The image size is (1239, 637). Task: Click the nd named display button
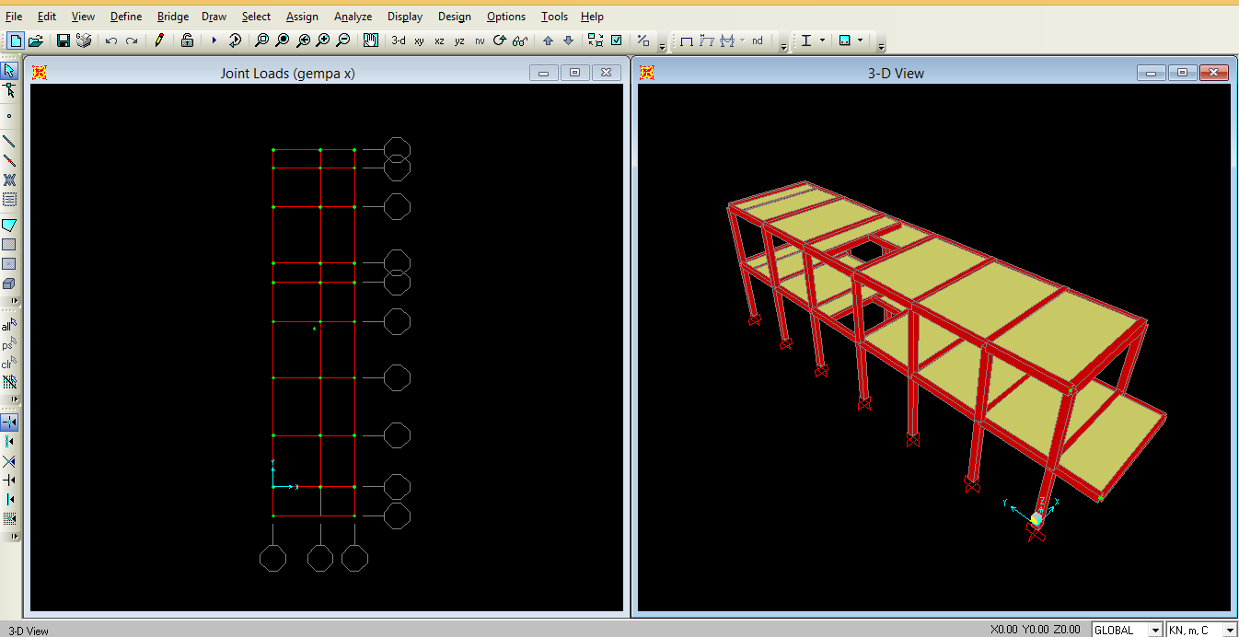coord(757,41)
